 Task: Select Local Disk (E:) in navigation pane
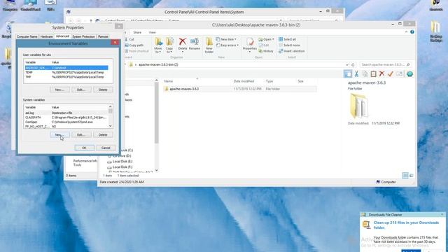click(122, 162)
